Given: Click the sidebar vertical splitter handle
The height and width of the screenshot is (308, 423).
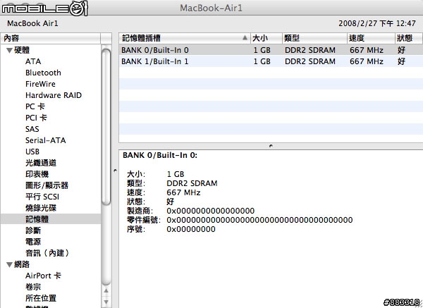Looking at the screenshot, I should tap(115, 171).
